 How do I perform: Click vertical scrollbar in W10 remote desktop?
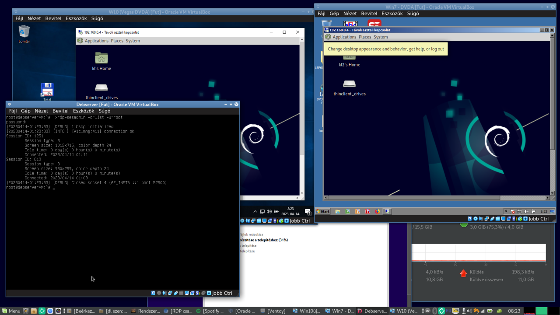(302, 116)
